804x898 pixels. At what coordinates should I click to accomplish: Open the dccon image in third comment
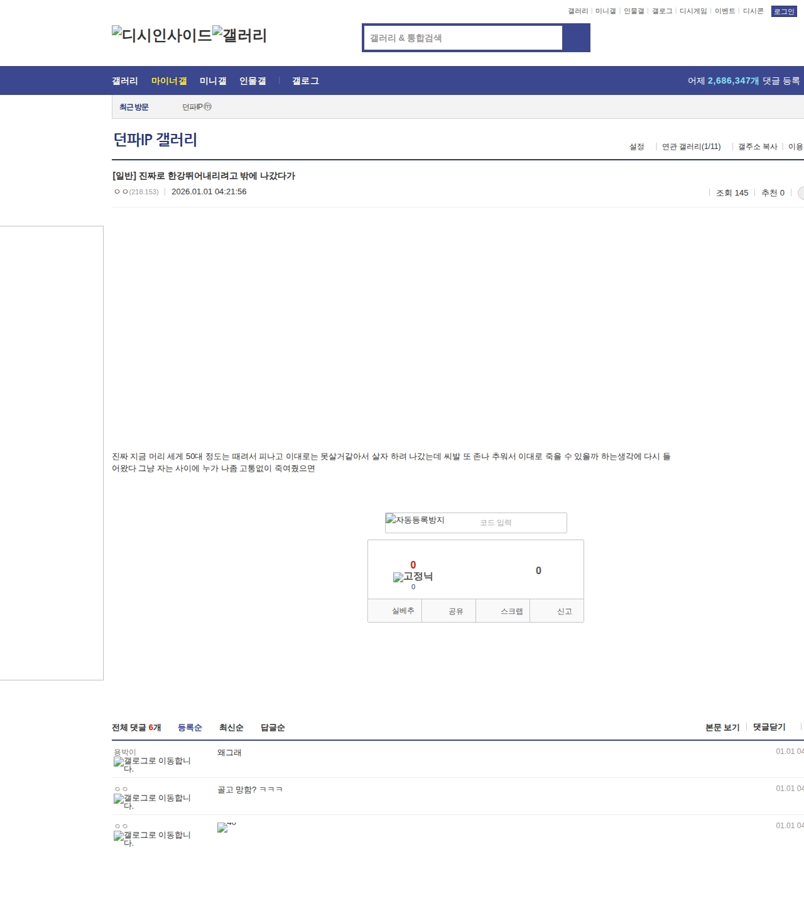(x=226, y=827)
